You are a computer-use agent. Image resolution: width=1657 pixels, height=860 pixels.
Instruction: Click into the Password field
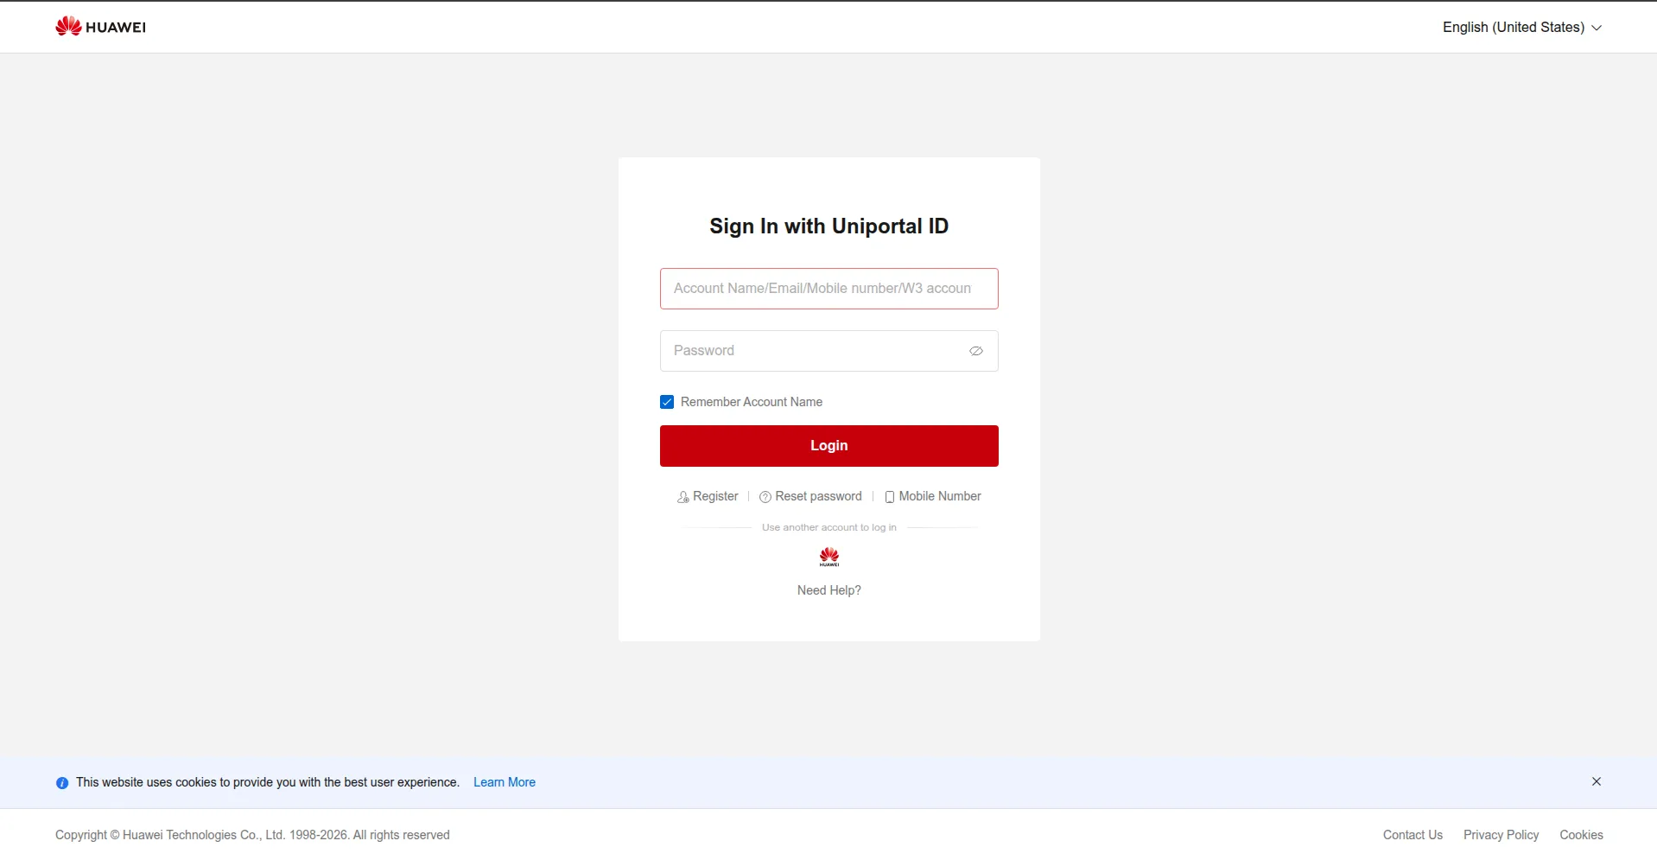point(812,351)
